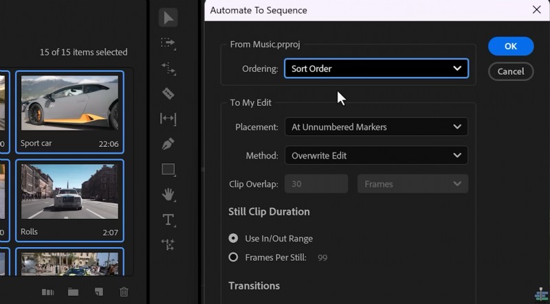Viewport: 550px width, 304px height.
Task: Click the 'Transitions' heading
Action: click(254, 285)
